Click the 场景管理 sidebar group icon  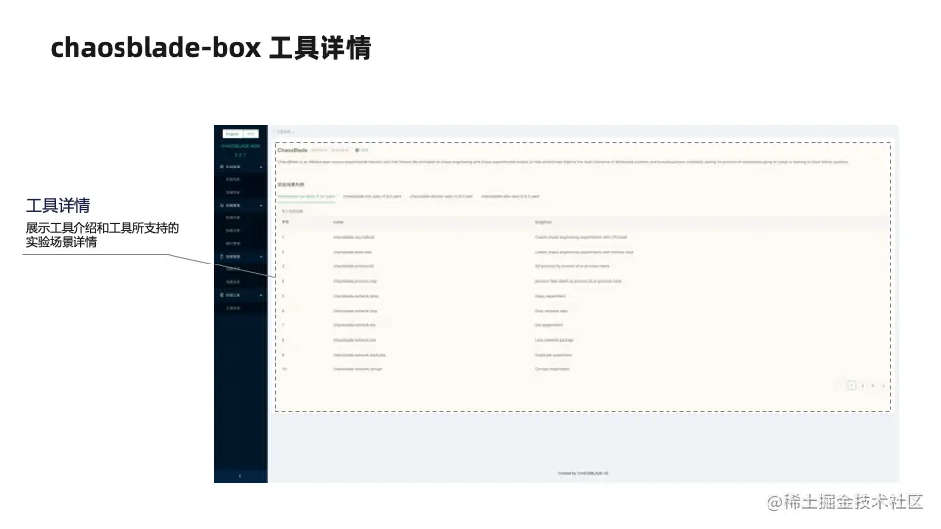tap(223, 256)
